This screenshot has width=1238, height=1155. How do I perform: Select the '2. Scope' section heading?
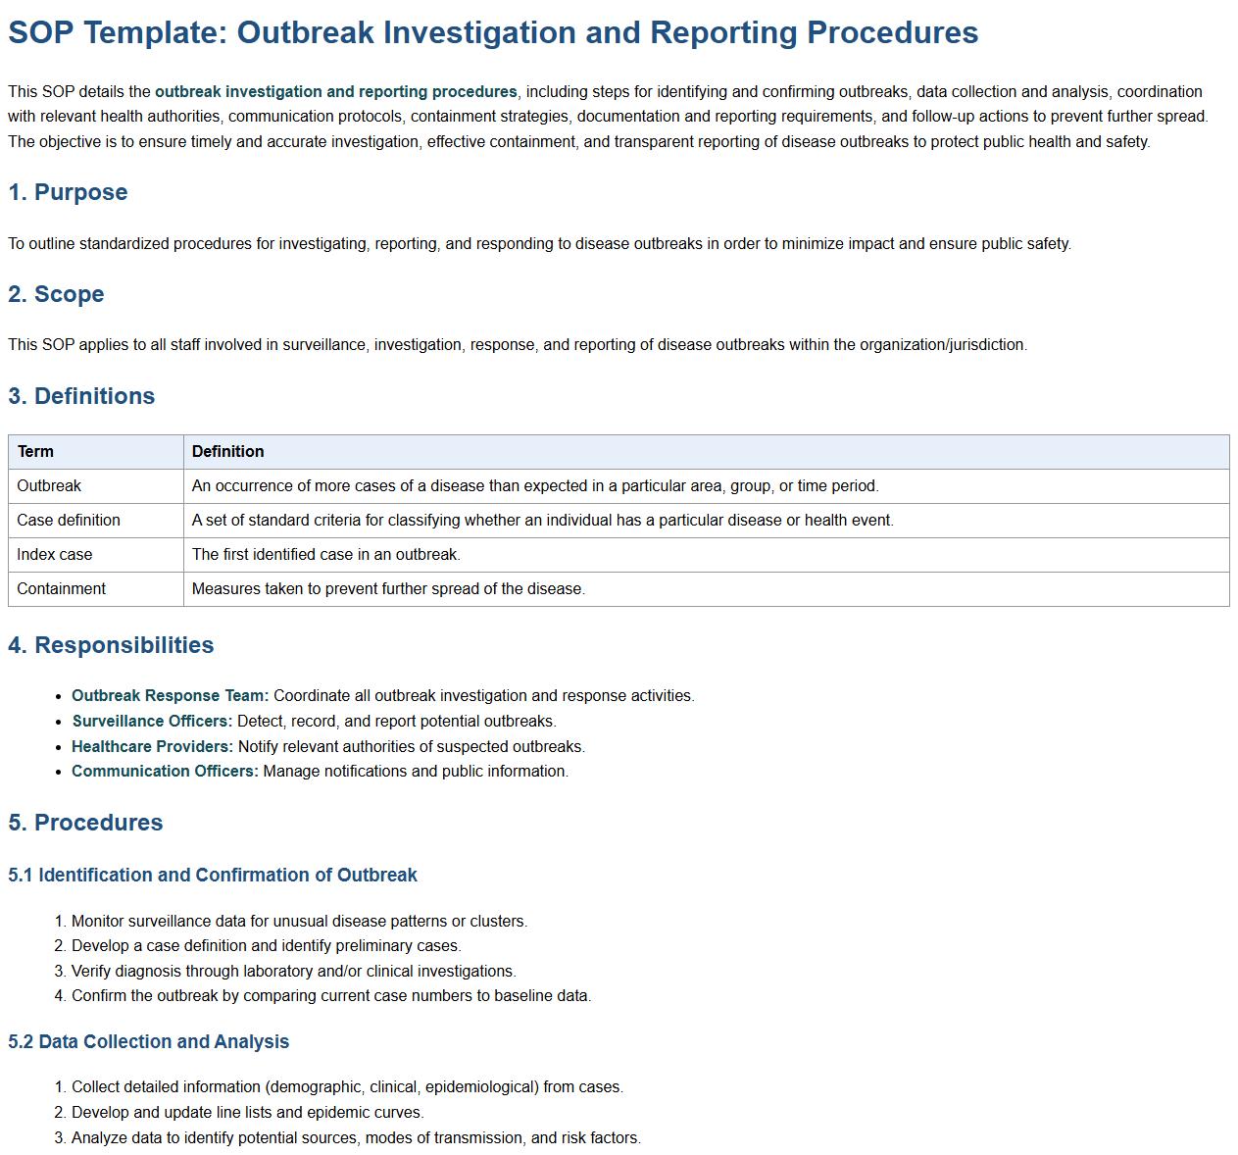tap(56, 294)
